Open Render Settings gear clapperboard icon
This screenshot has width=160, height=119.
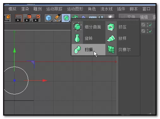tap(37, 18)
